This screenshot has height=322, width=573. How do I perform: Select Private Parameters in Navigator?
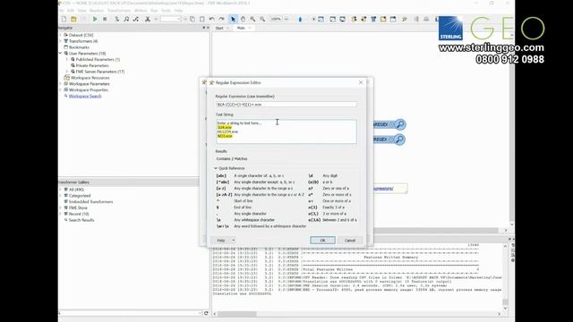pos(92,65)
